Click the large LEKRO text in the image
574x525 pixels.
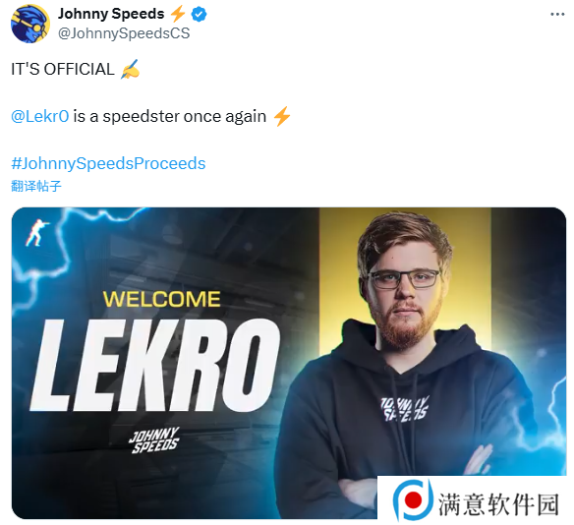coord(155,365)
